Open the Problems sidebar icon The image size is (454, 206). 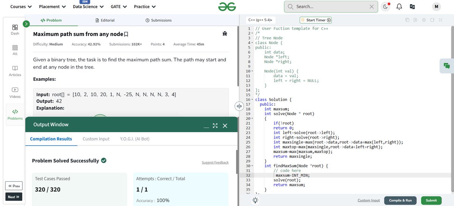[x=15, y=114]
